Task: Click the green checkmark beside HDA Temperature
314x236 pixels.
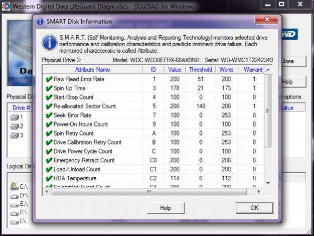Action: coord(49,178)
